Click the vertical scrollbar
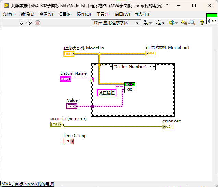Screen dimensions: 218x187 [x=215, y=112]
